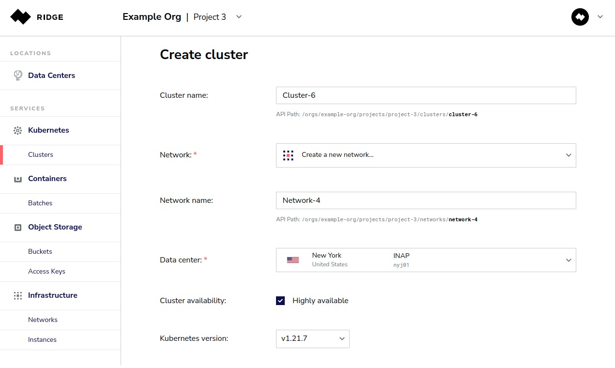Click the Kubernetes gear icon

click(18, 130)
